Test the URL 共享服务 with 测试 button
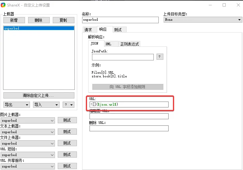 click(x=67, y=166)
